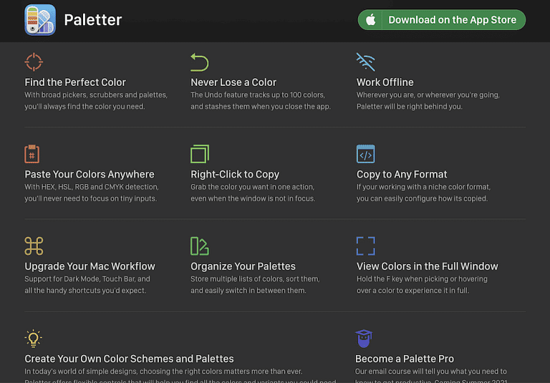Select the Copy to Any Format heading

[402, 174]
